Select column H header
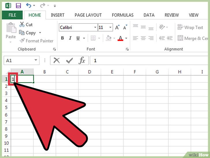Image resolution: width=210 pixels, height=158 pixels. tap(180, 72)
